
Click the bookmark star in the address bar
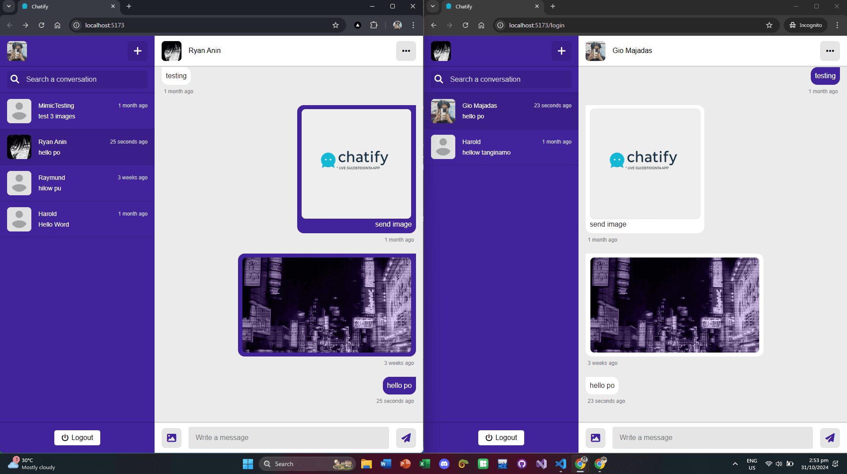(335, 25)
